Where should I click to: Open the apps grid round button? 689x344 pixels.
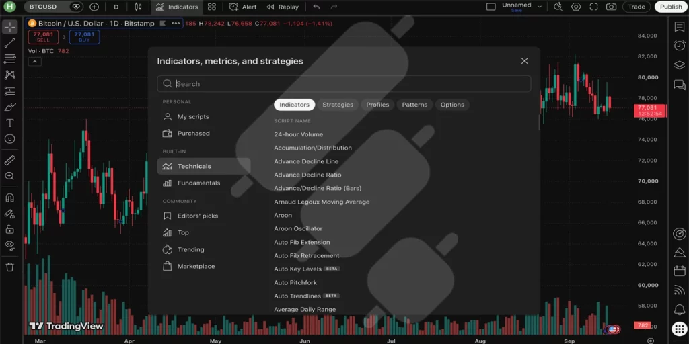[x=680, y=329]
